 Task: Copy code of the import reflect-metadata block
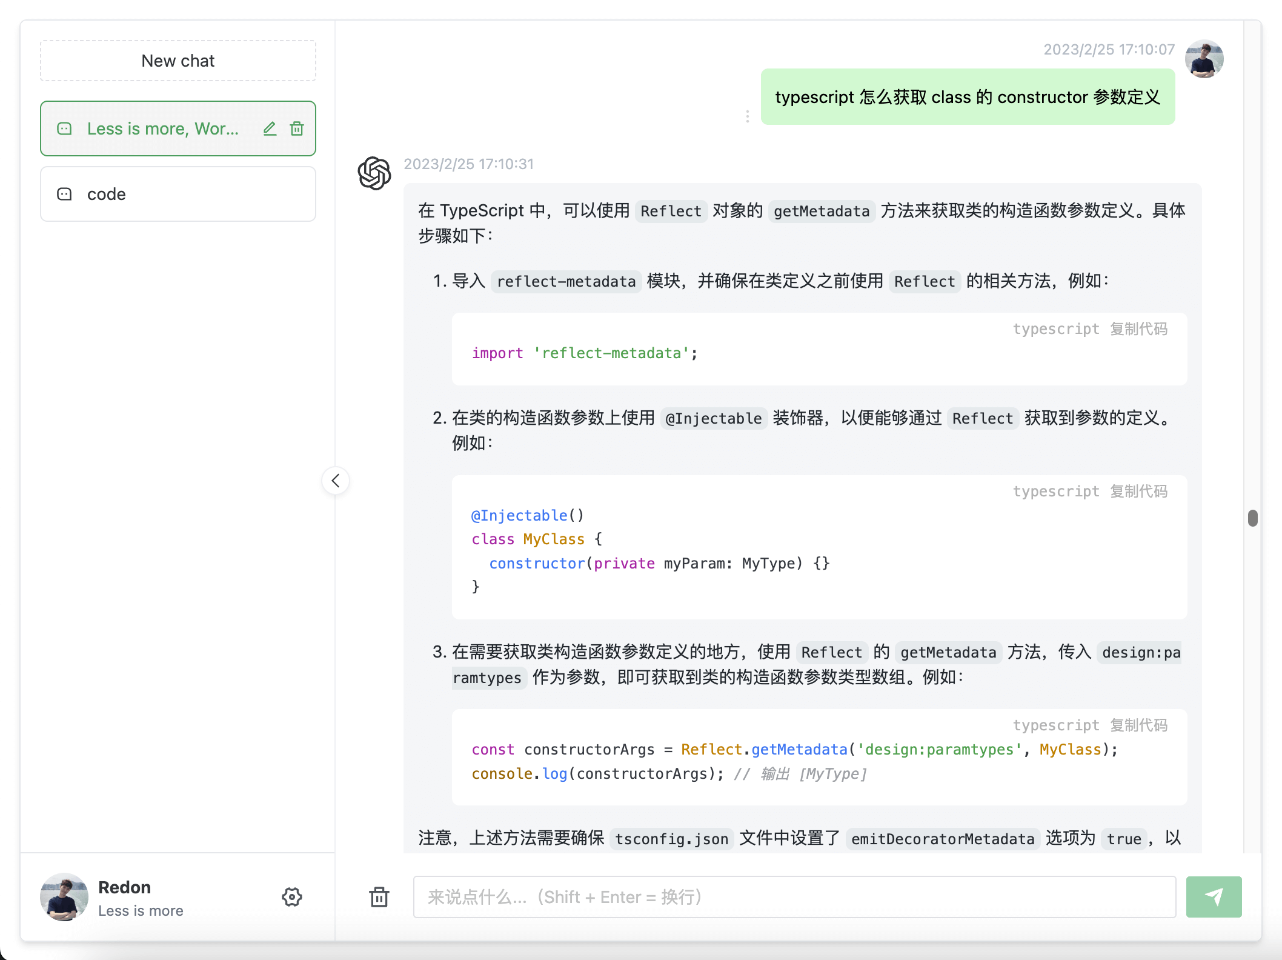[1138, 329]
